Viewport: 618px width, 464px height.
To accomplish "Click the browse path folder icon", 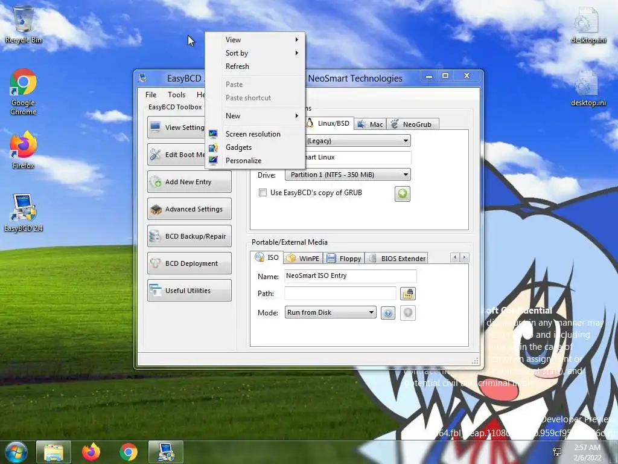I will pyautogui.click(x=408, y=294).
